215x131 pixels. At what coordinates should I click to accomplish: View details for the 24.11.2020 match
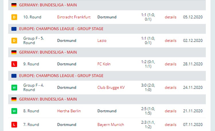pos(171,88)
